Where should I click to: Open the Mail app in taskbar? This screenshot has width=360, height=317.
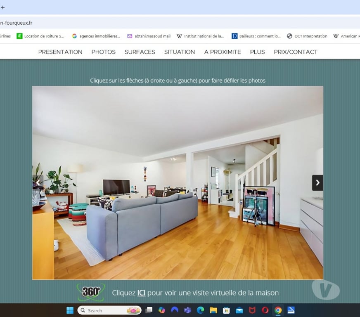point(239,310)
